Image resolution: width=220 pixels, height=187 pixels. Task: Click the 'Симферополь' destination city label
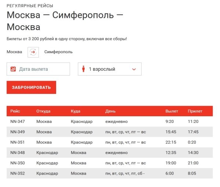coord(58,52)
